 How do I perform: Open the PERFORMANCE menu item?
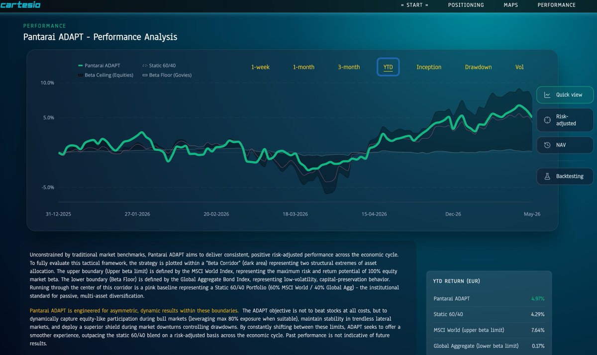(x=557, y=5)
